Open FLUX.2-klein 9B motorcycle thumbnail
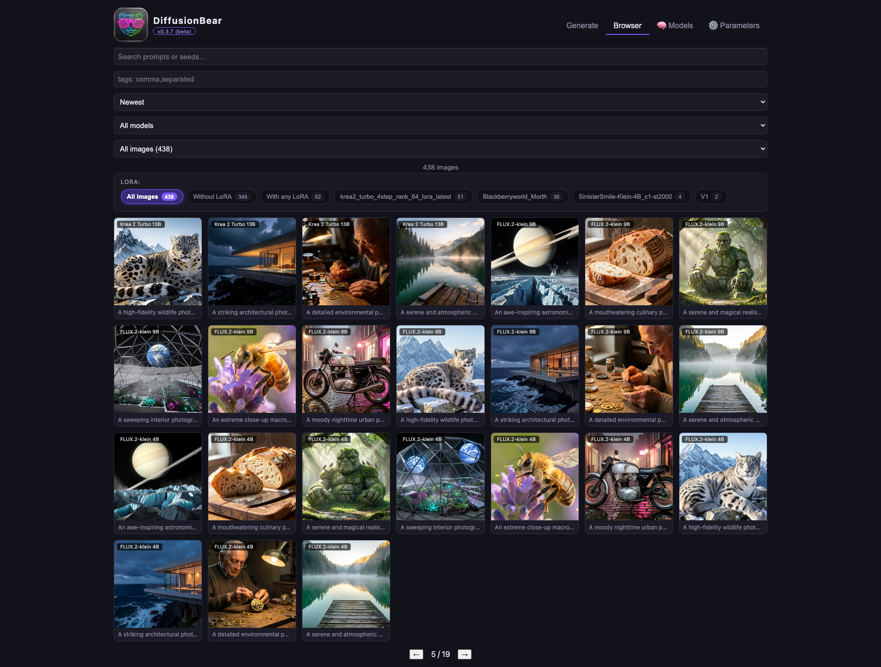The image size is (881, 667). point(346,369)
